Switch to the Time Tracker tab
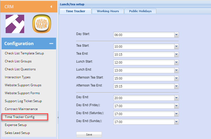This screenshot has width=211, height=139. tap(75, 11)
